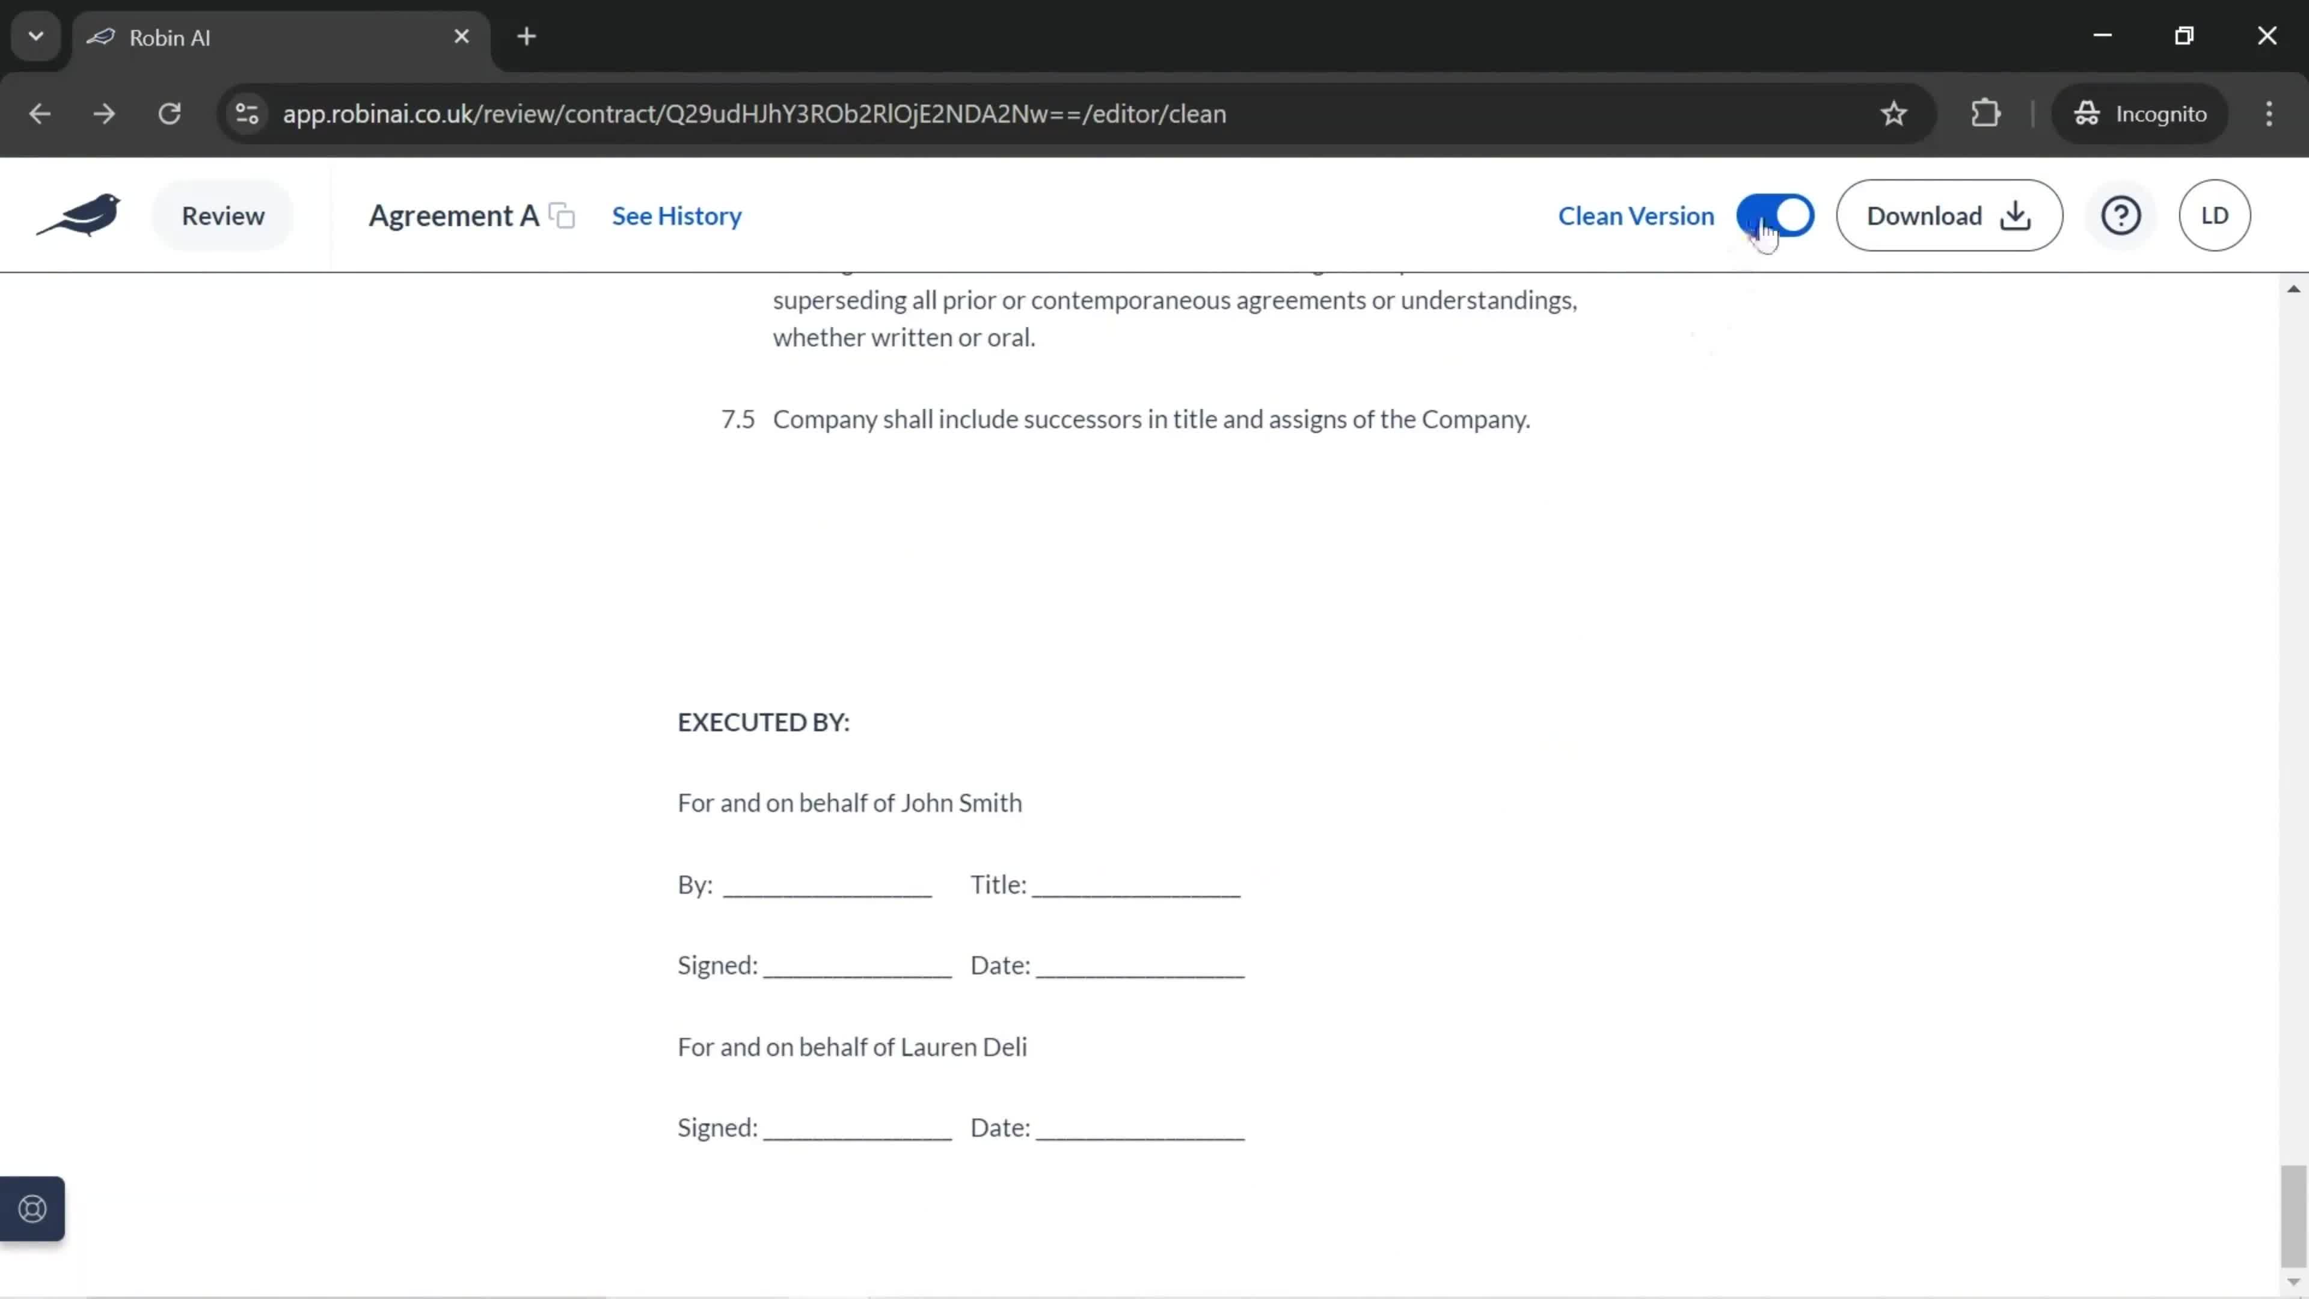2309x1299 pixels.
Task: Open the browser tab dropdown expander
Action: (x=35, y=35)
